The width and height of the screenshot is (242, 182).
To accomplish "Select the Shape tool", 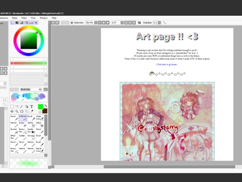I will pos(26,107).
